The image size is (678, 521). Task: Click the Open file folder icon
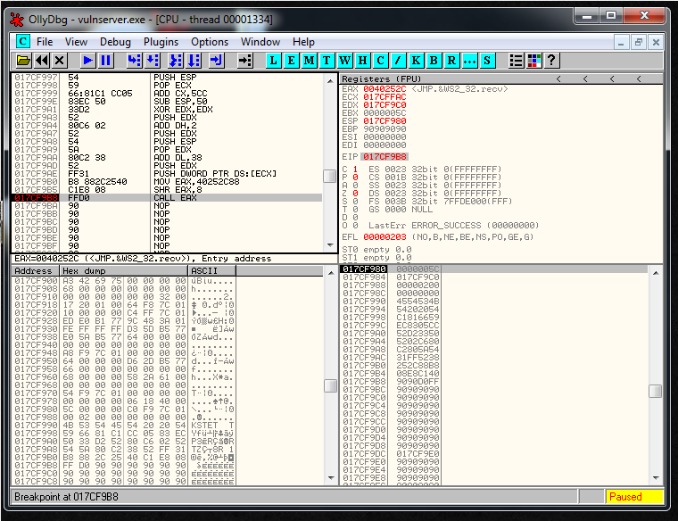coord(23,61)
